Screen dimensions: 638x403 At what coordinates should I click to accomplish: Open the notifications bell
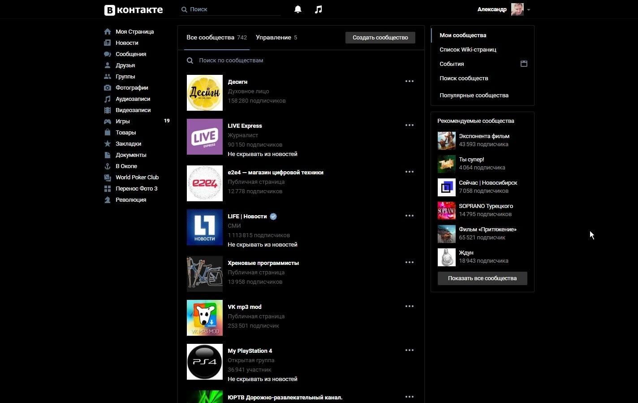[x=298, y=9]
